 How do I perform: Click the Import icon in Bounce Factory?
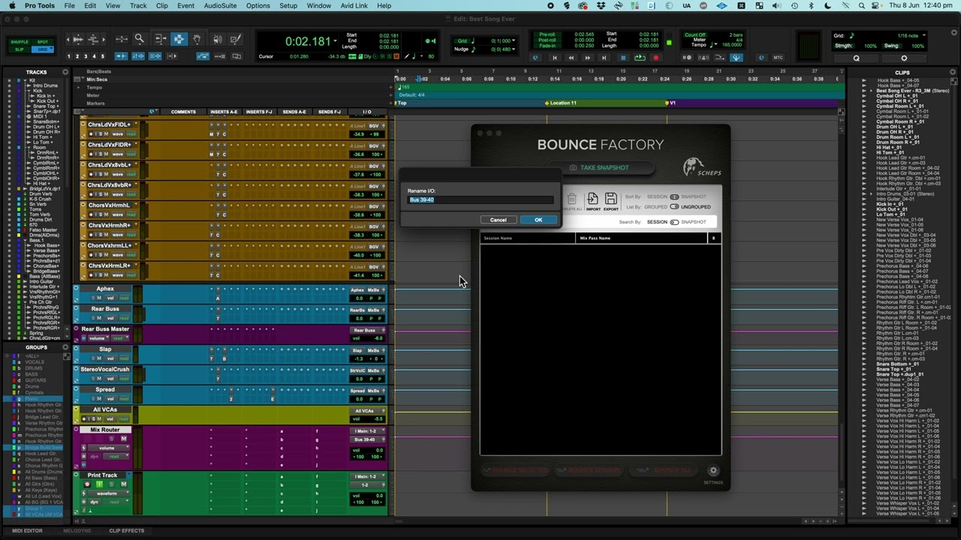592,200
